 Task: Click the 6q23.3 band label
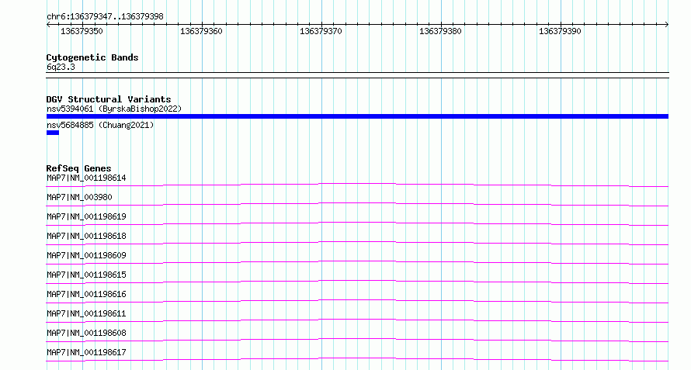coord(61,67)
